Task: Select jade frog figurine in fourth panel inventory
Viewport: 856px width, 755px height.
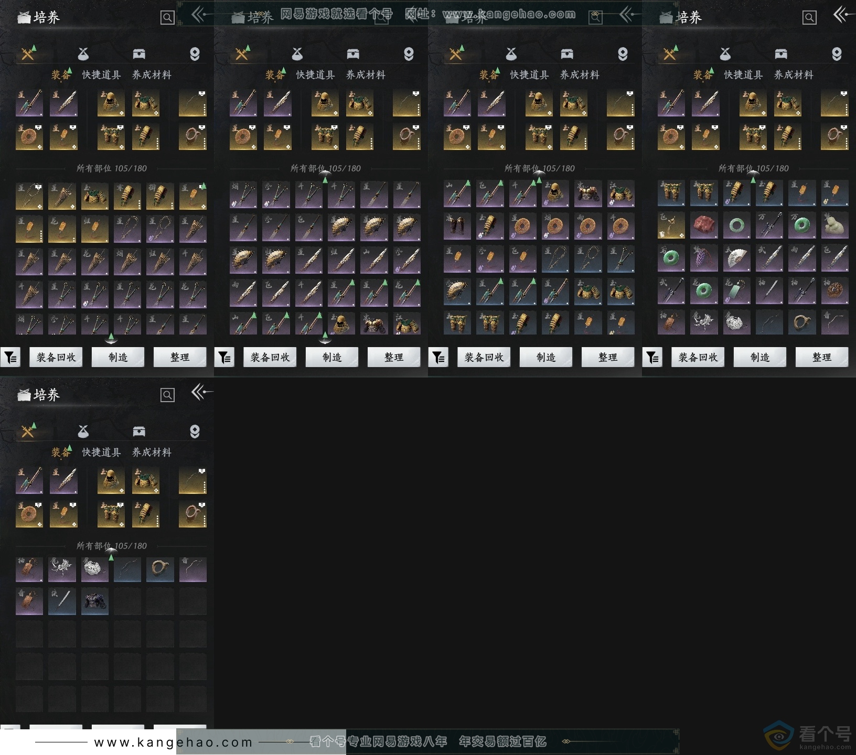Action: coord(834,225)
